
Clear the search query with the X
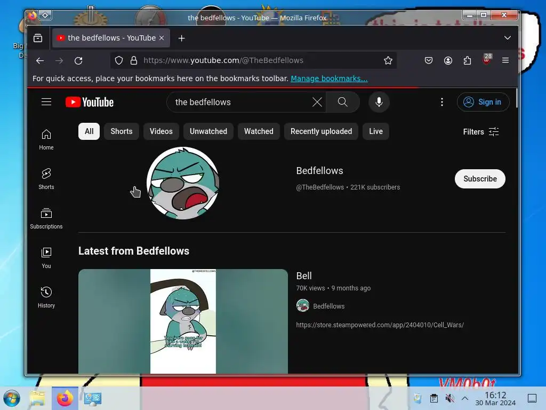click(x=317, y=102)
